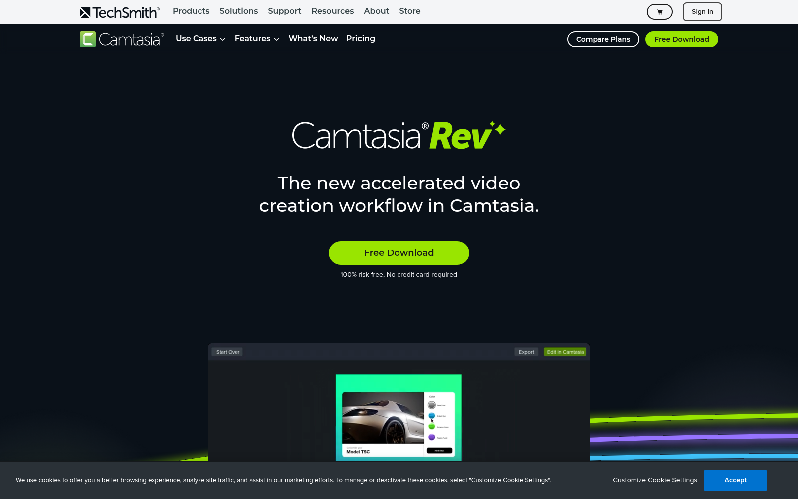Select the purple color swatch

[432, 437]
